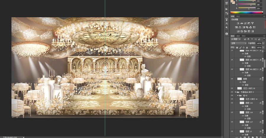This screenshot has width=266, height=138.
Task: Filter layers by pixel layers icon
Action: point(245,39)
